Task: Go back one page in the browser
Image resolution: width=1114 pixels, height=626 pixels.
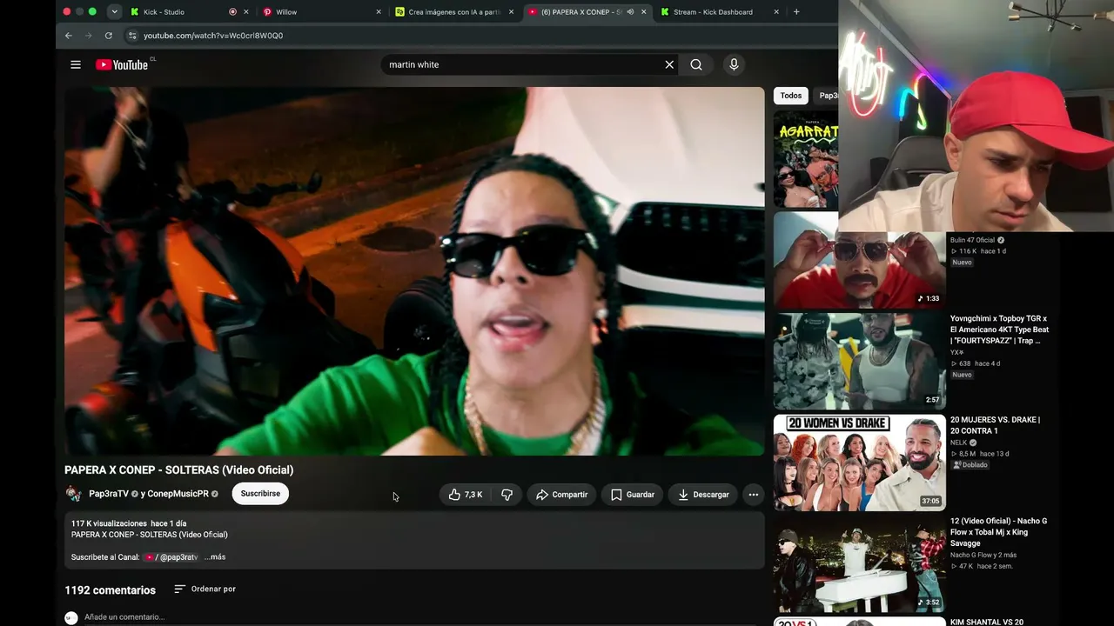Action: click(x=69, y=36)
